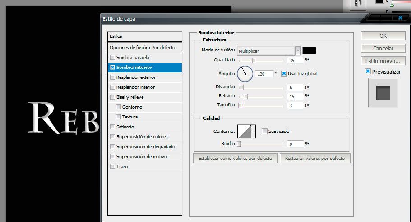Screen dimensions: 411x222
Task: Enable Superposición de colores checkbox
Action: [x=112, y=137]
